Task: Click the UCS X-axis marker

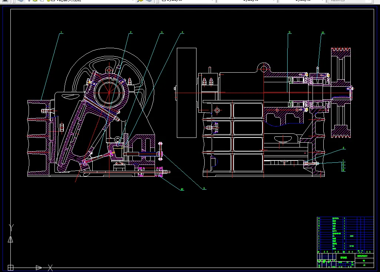Action: (50, 268)
